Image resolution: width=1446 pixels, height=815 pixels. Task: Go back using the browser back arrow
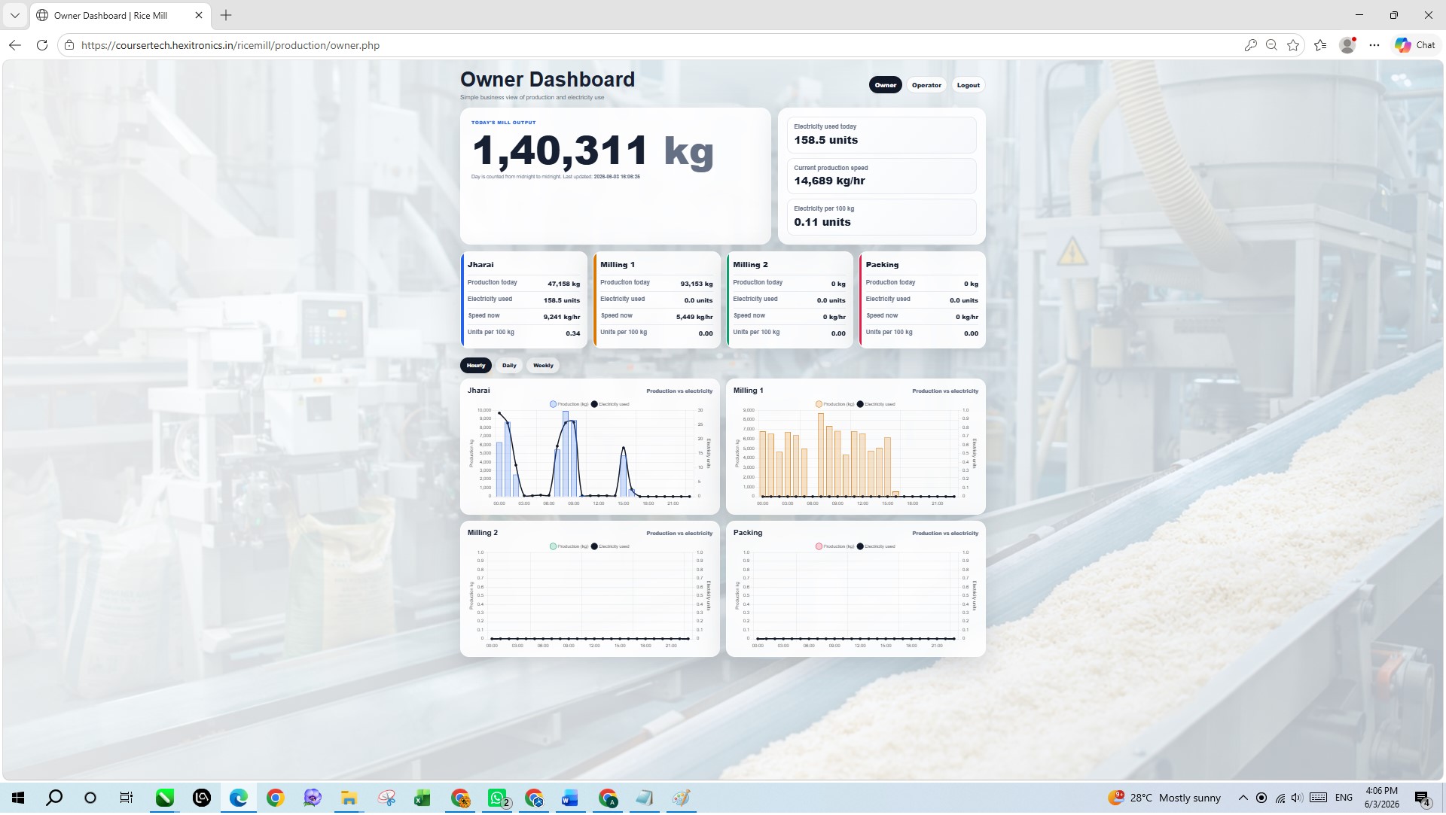(15, 45)
